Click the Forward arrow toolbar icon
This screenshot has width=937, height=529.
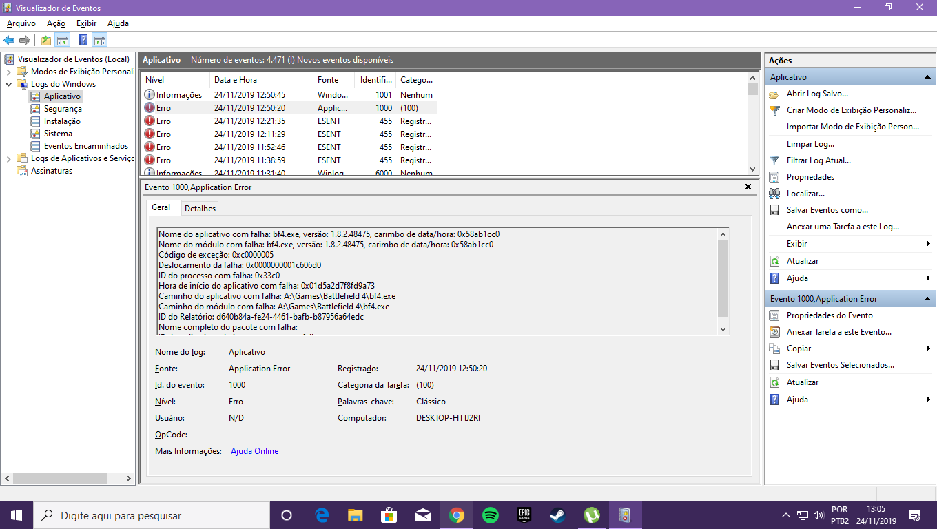[x=25, y=40]
